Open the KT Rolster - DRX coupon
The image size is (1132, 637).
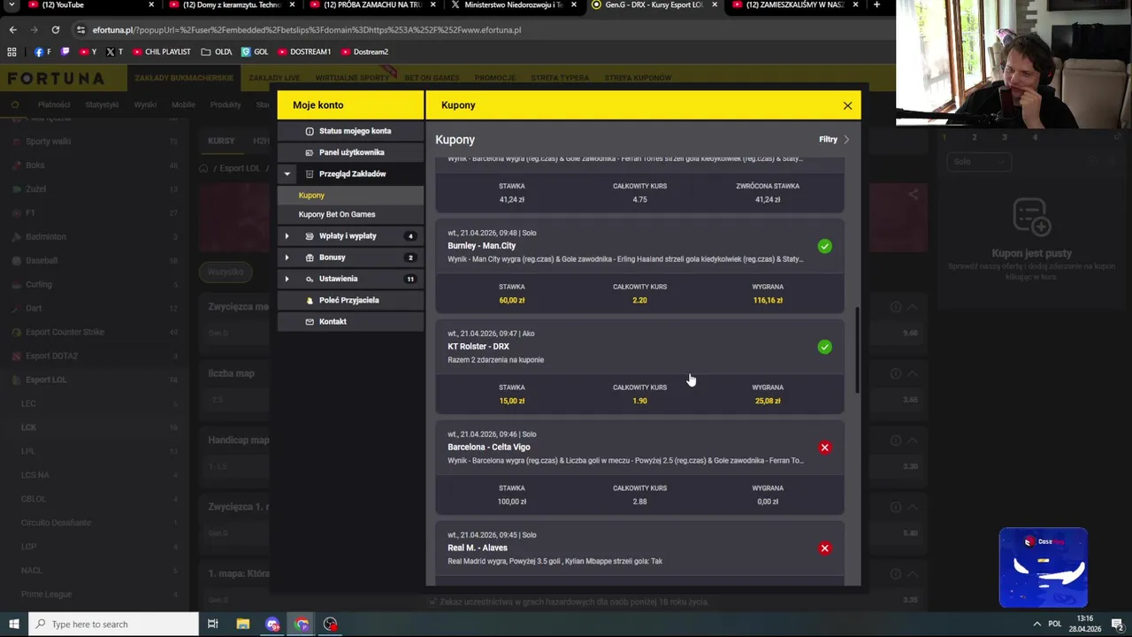(x=639, y=367)
